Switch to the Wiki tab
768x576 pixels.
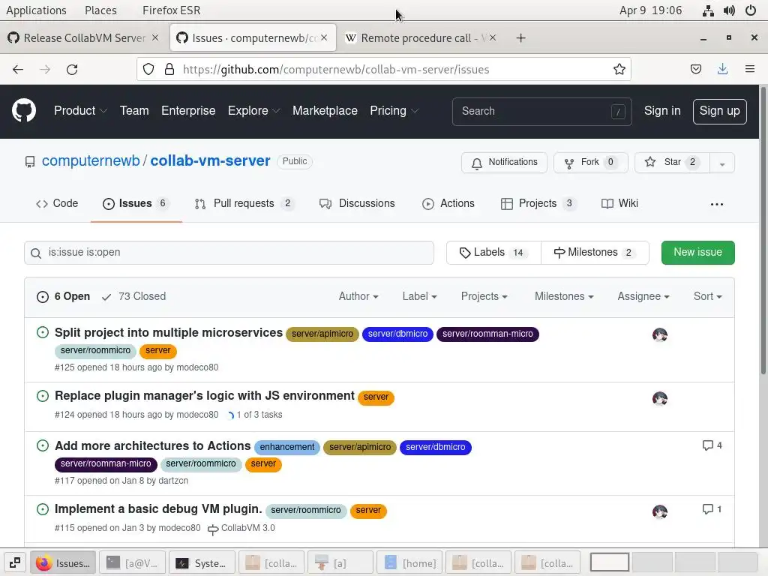pos(619,203)
